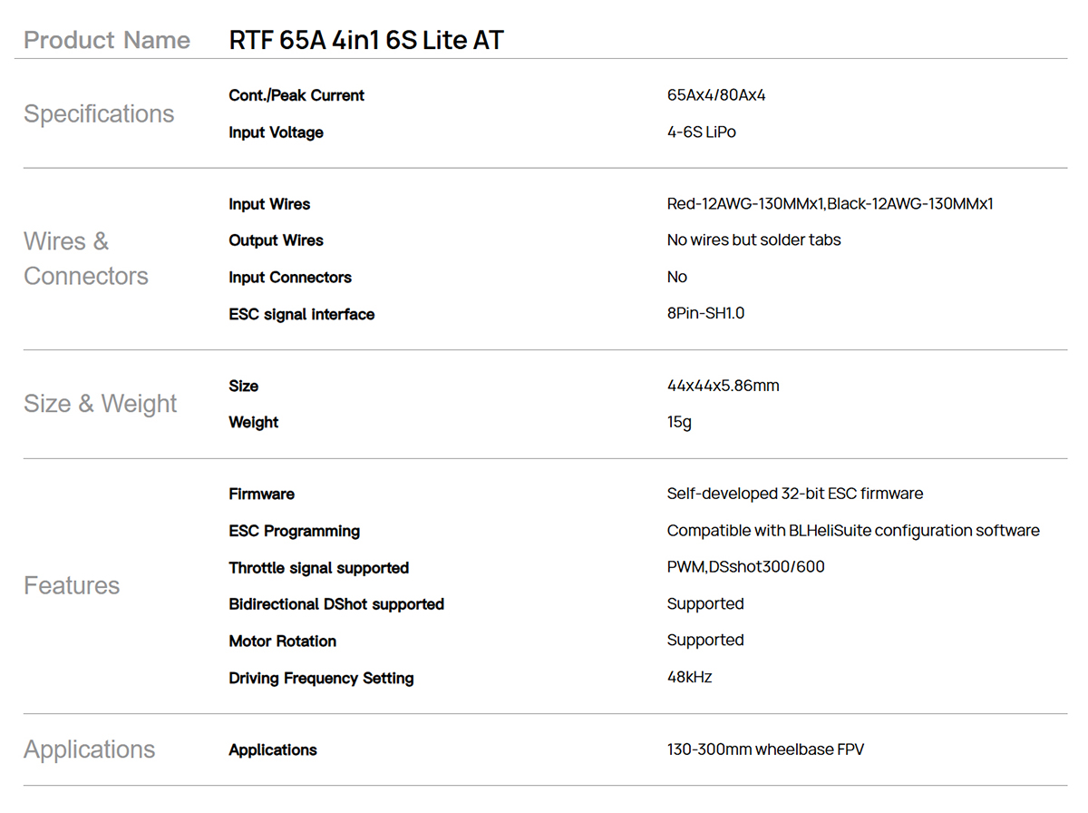Screen dimensions: 1088x813
Task: Click the product name RTF 65A 4in1 6S Lite AT
Action: pos(366,40)
